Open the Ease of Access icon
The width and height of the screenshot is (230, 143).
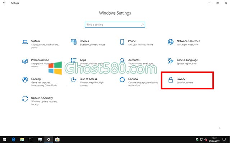[73, 80]
